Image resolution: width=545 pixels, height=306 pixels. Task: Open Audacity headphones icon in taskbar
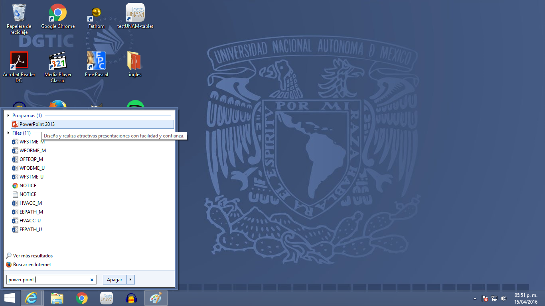pos(131,298)
